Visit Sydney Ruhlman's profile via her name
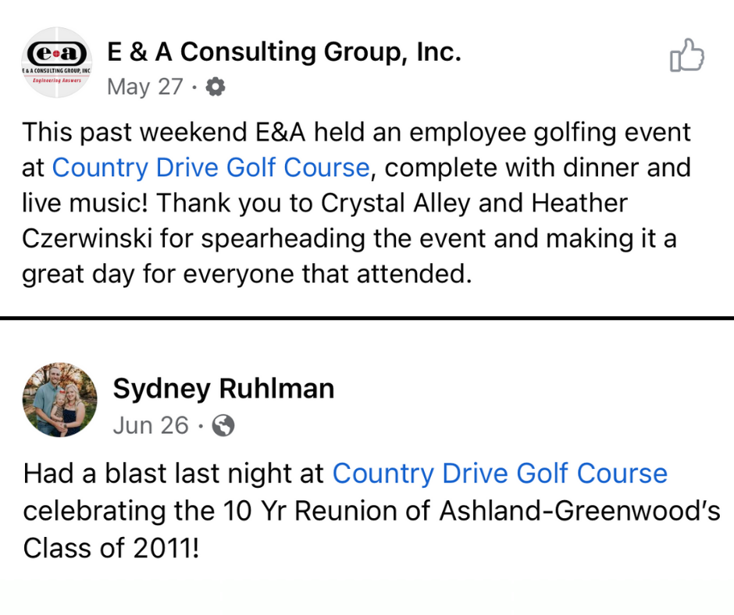The width and height of the screenshot is (734, 615). tap(223, 389)
